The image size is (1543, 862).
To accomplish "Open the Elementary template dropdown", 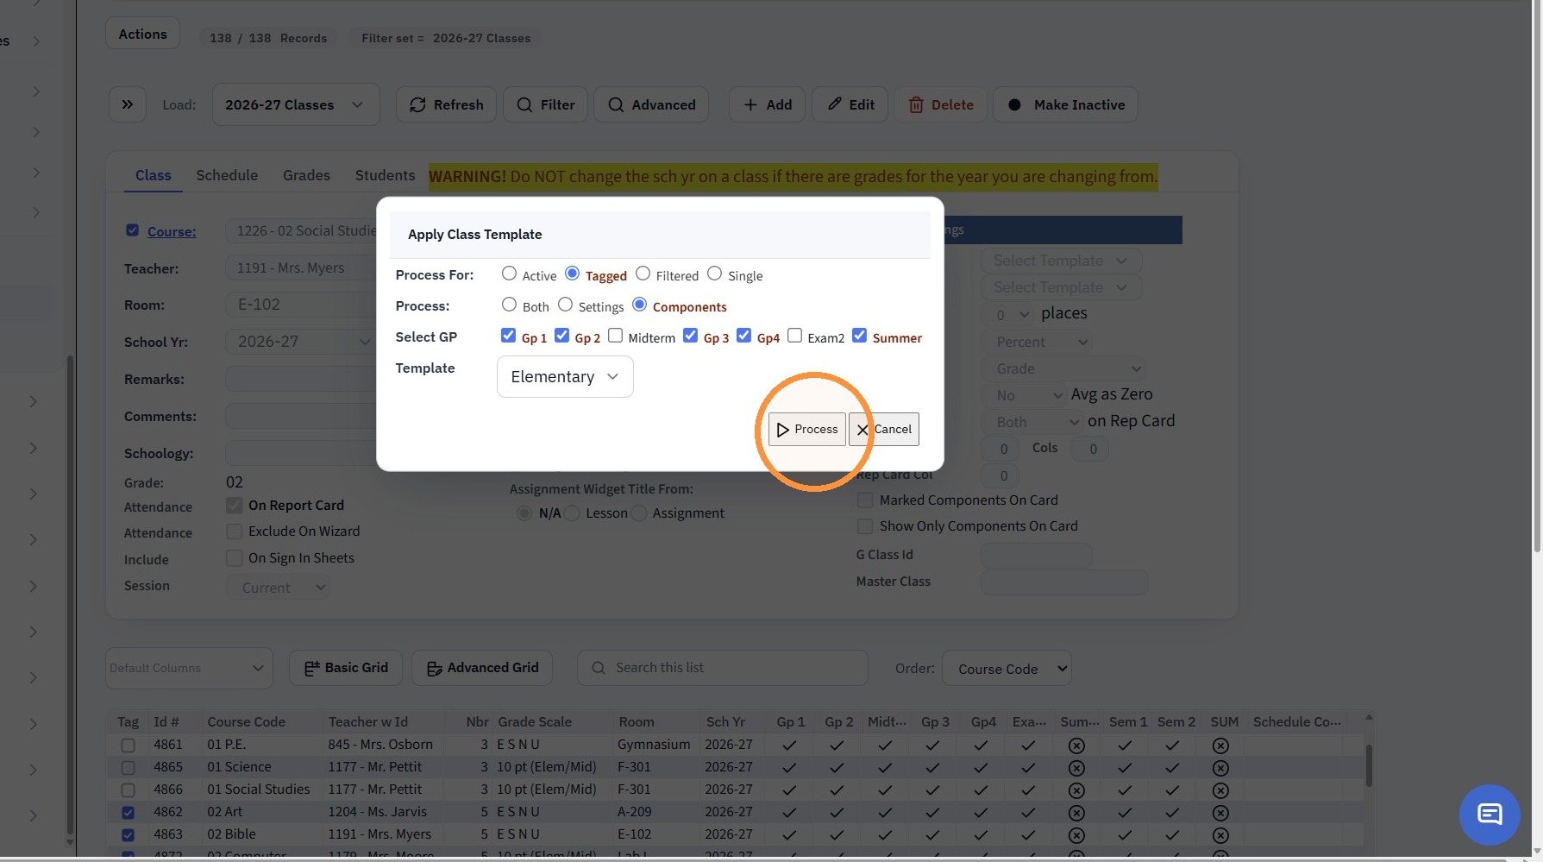I will pyautogui.click(x=565, y=377).
